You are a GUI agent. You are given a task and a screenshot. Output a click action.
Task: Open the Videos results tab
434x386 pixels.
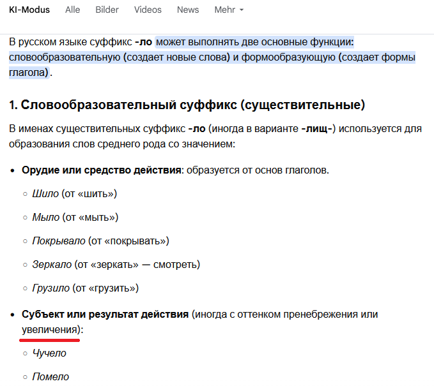148,10
